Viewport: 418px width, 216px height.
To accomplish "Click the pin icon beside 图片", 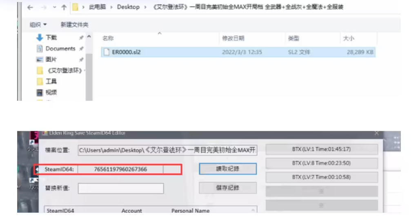I will (81, 60).
